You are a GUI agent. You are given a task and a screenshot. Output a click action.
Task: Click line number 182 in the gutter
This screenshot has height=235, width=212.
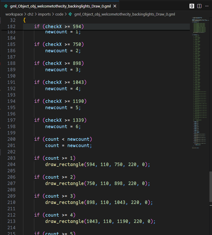pyautogui.click(x=12, y=26)
